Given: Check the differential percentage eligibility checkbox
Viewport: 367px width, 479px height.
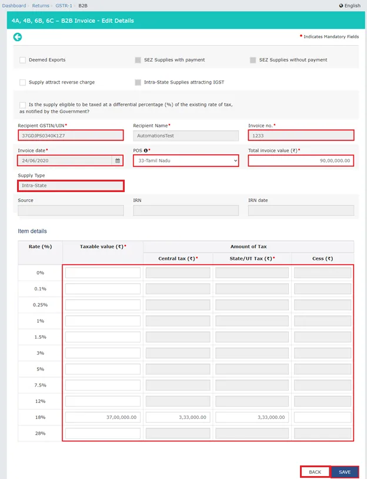Looking at the screenshot, I should [x=22, y=105].
